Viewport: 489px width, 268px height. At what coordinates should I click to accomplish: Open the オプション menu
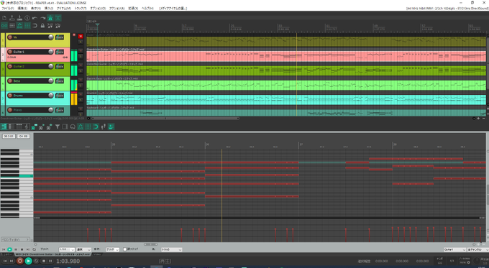[98, 9]
